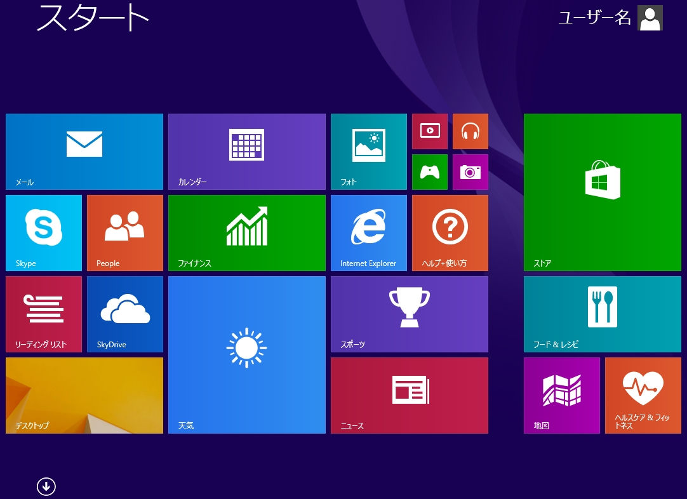Open the Photos (フォト) tile
Viewport: 687px width, 499px height.
point(368,152)
